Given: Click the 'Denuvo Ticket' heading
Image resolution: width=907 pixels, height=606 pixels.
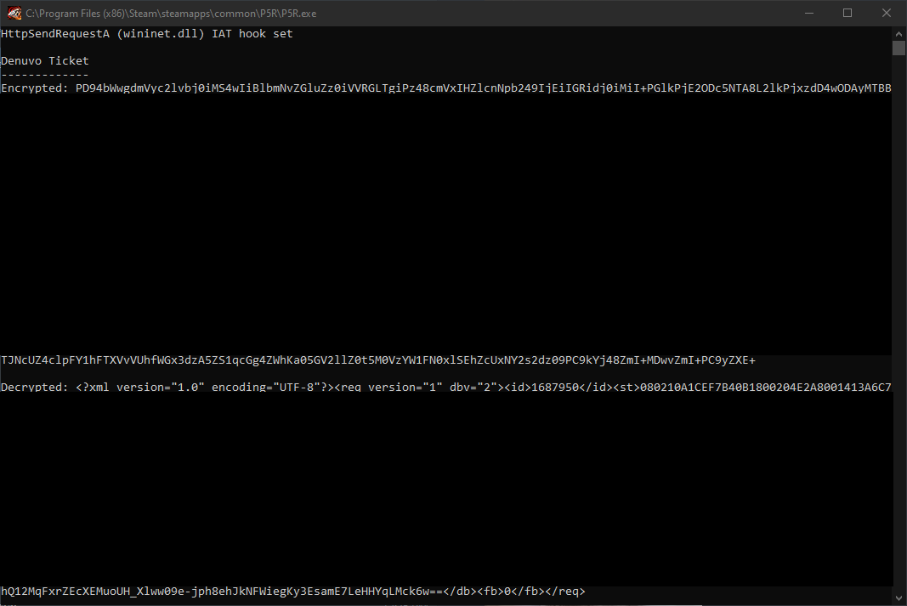Looking at the screenshot, I should (45, 60).
